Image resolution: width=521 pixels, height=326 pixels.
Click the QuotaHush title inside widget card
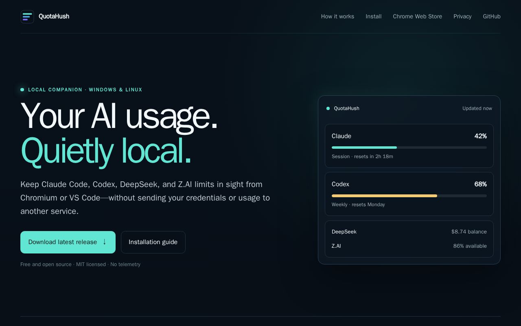(346, 108)
